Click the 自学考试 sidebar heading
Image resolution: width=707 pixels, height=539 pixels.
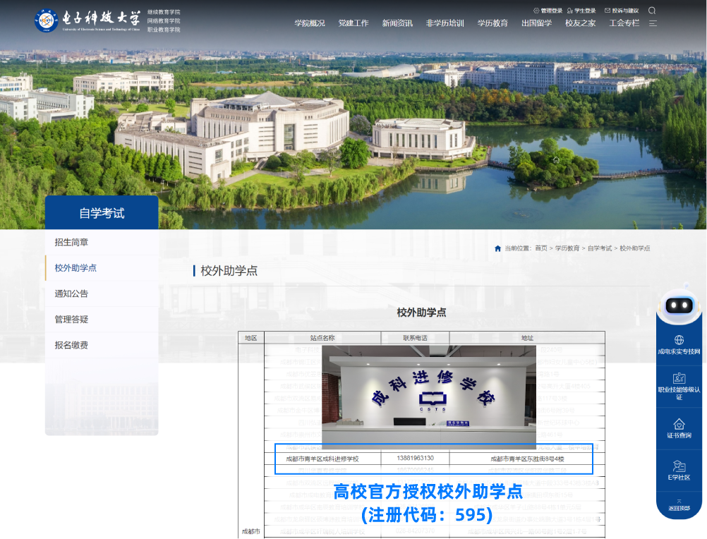(102, 213)
